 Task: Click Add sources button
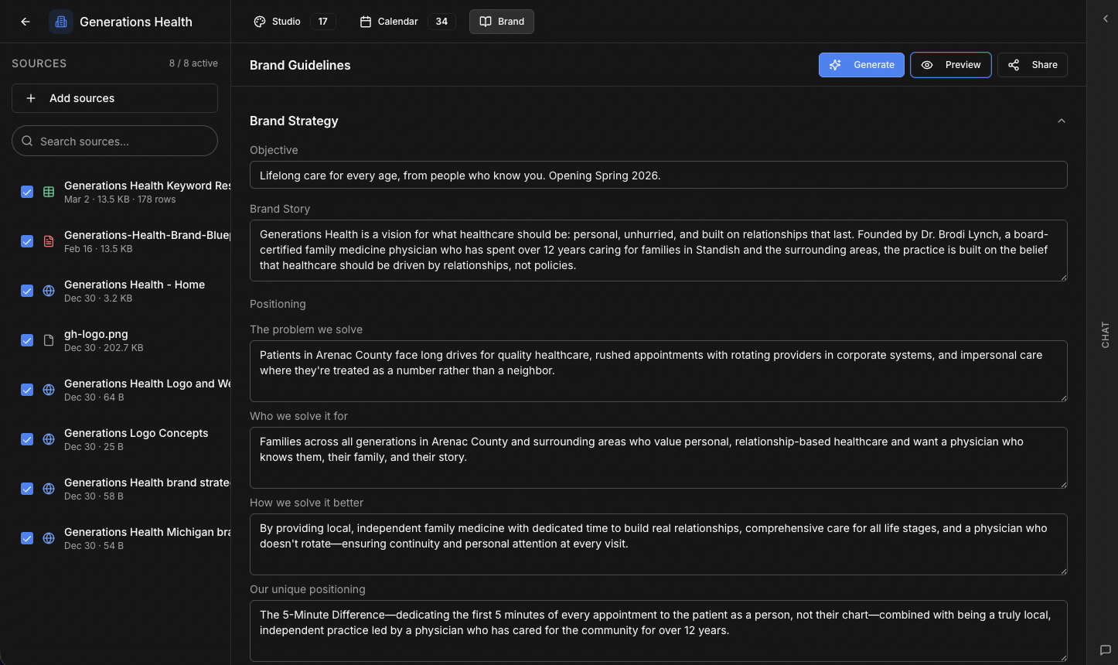pos(114,98)
